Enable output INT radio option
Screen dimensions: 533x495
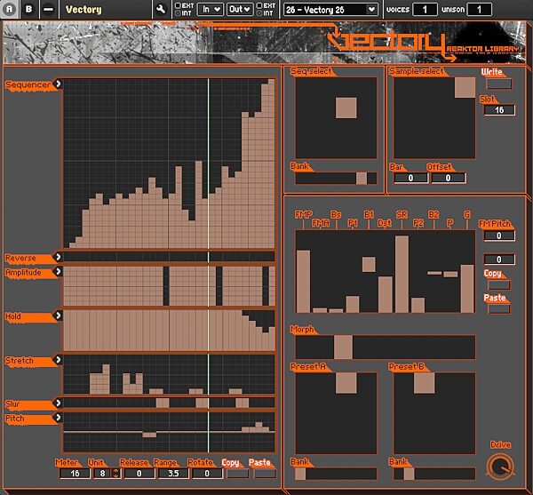click(259, 13)
